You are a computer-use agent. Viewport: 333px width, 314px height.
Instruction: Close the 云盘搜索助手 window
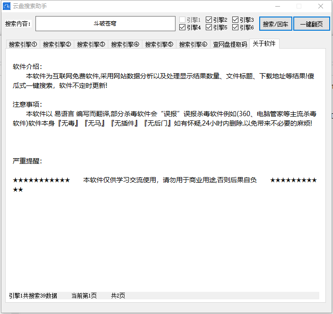coord(321,6)
